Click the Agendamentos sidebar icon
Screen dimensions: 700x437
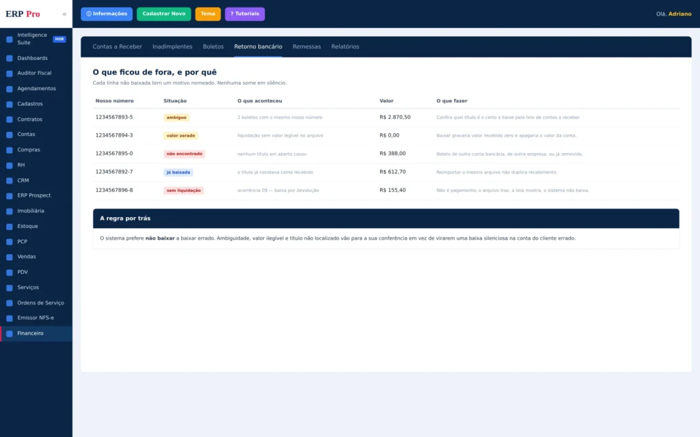tap(10, 89)
